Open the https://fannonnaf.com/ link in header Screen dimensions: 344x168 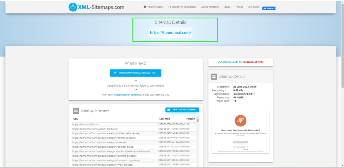coord(170,33)
